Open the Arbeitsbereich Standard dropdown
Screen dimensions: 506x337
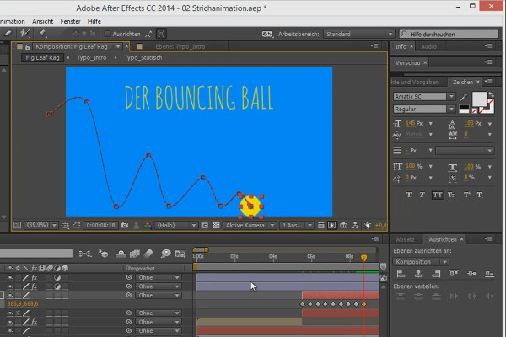coord(358,34)
